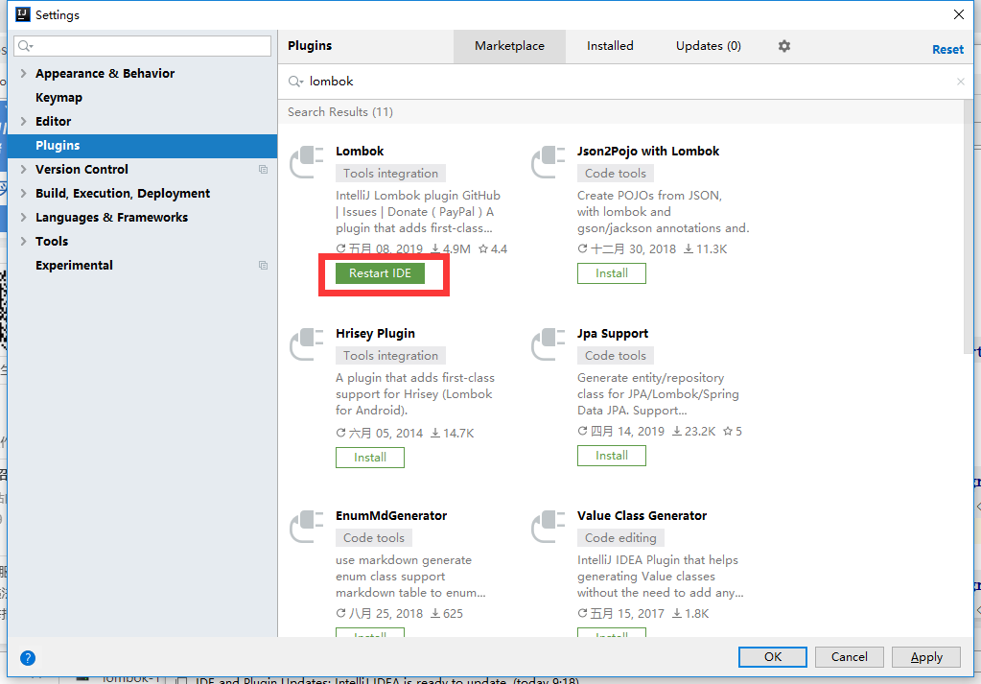Click the settings search input field
Screen dimensions: 981x684
tap(143, 46)
